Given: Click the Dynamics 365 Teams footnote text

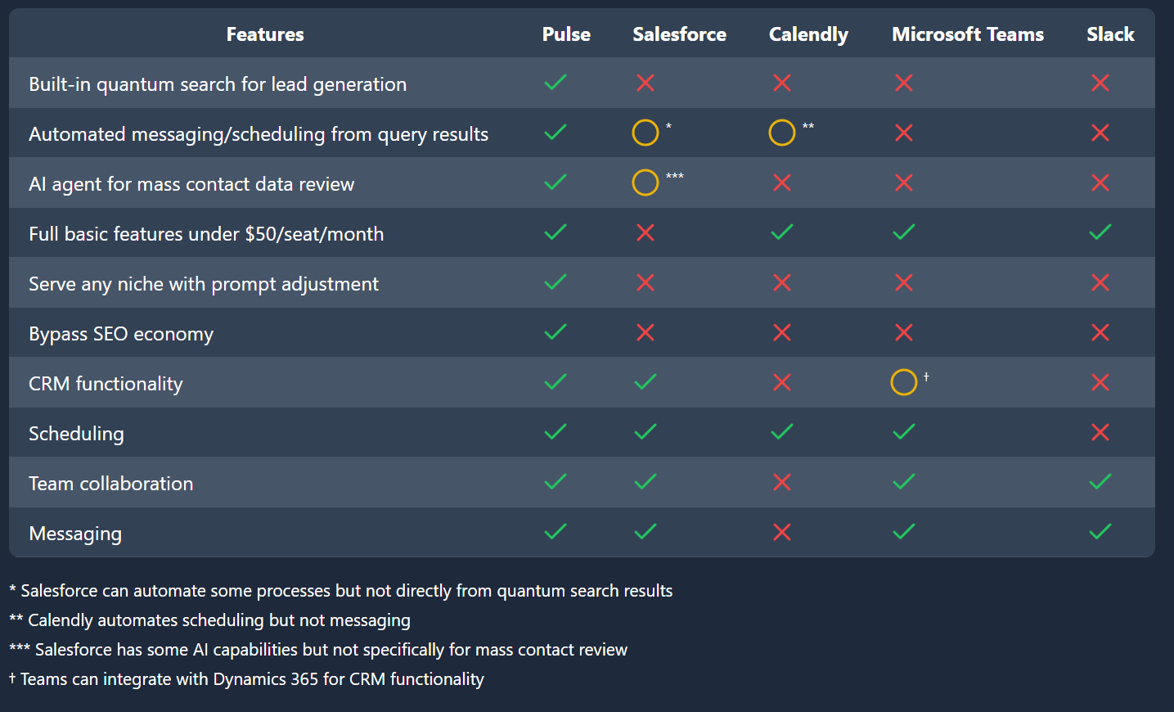Looking at the screenshot, I should (x=246, y=679).
